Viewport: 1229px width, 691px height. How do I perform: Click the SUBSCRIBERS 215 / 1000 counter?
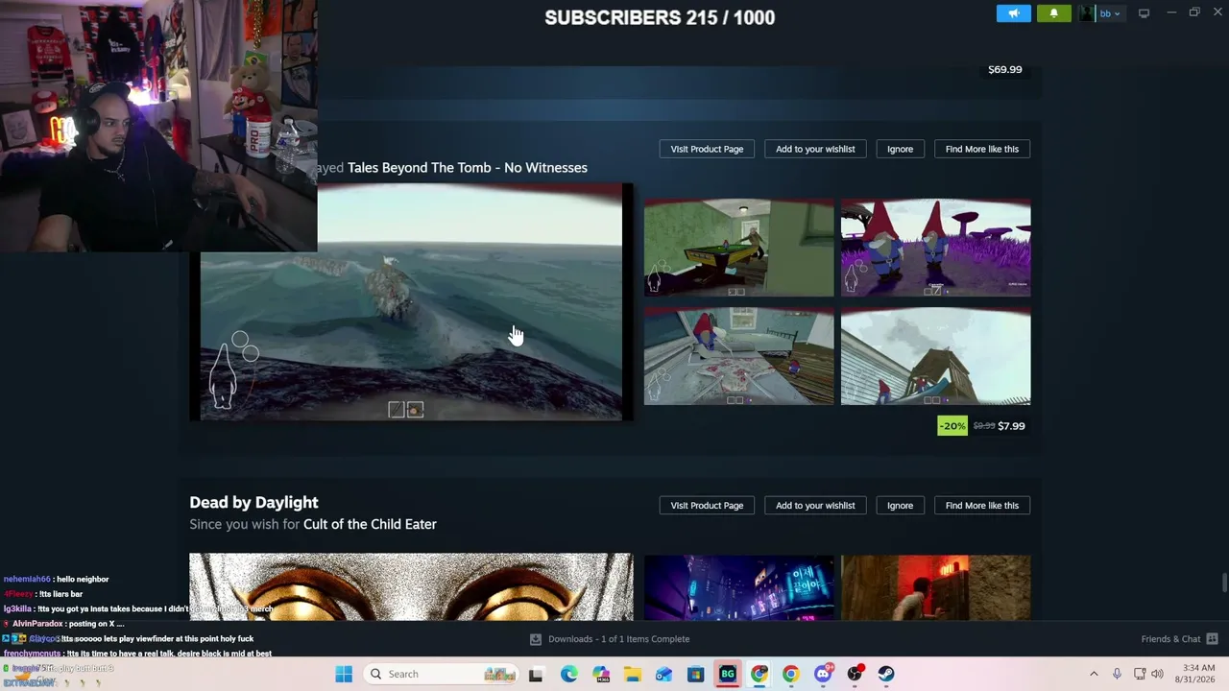660,17
